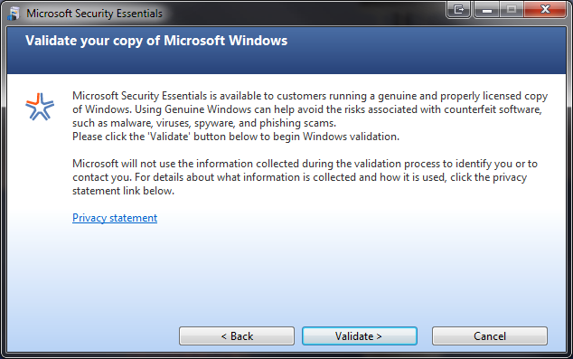The width and height of the screenshot is (573, 359).
Task: Click the 'Please click the Validate button' sentence
Action: pyautogui.click(x=236, y=137)
